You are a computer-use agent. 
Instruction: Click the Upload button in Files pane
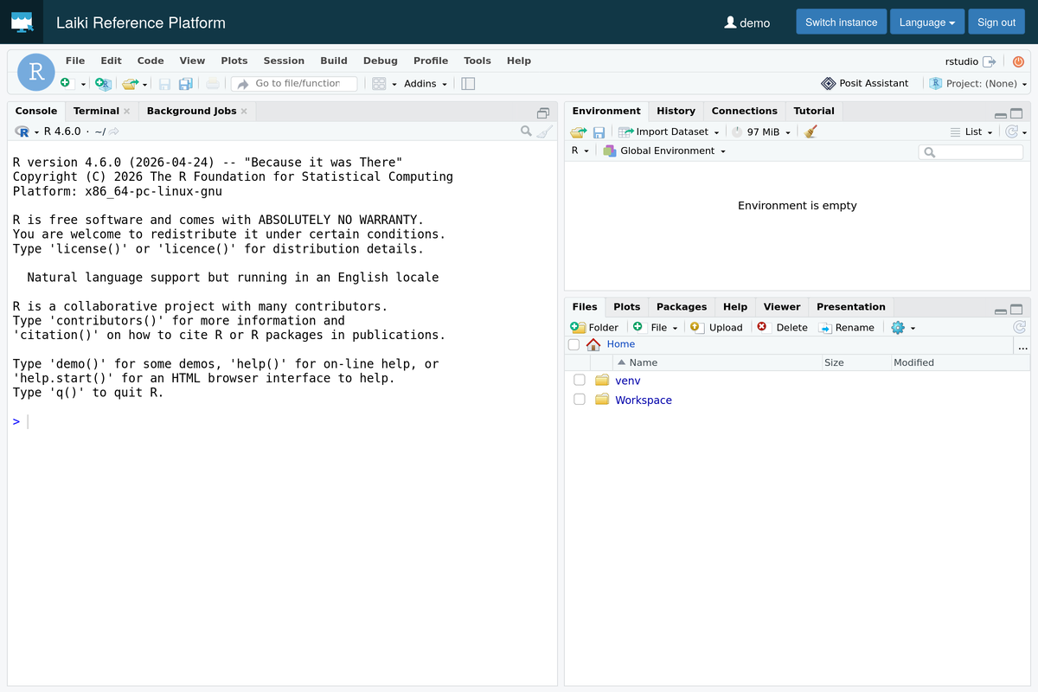[x=716, y=327]
